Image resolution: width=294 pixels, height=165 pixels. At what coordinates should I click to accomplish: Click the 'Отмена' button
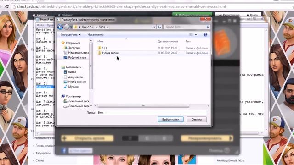point(197,119)
